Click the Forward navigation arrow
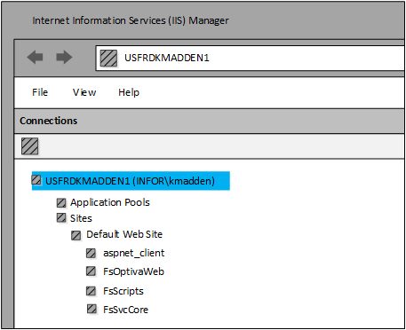406x330 pixels. point(64,57)
